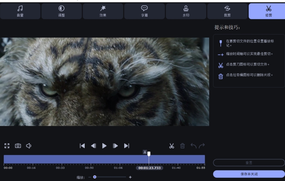
Task: Click 保存并关闭 to save and close
Action: pyautogui.click(x=249, y=174)
